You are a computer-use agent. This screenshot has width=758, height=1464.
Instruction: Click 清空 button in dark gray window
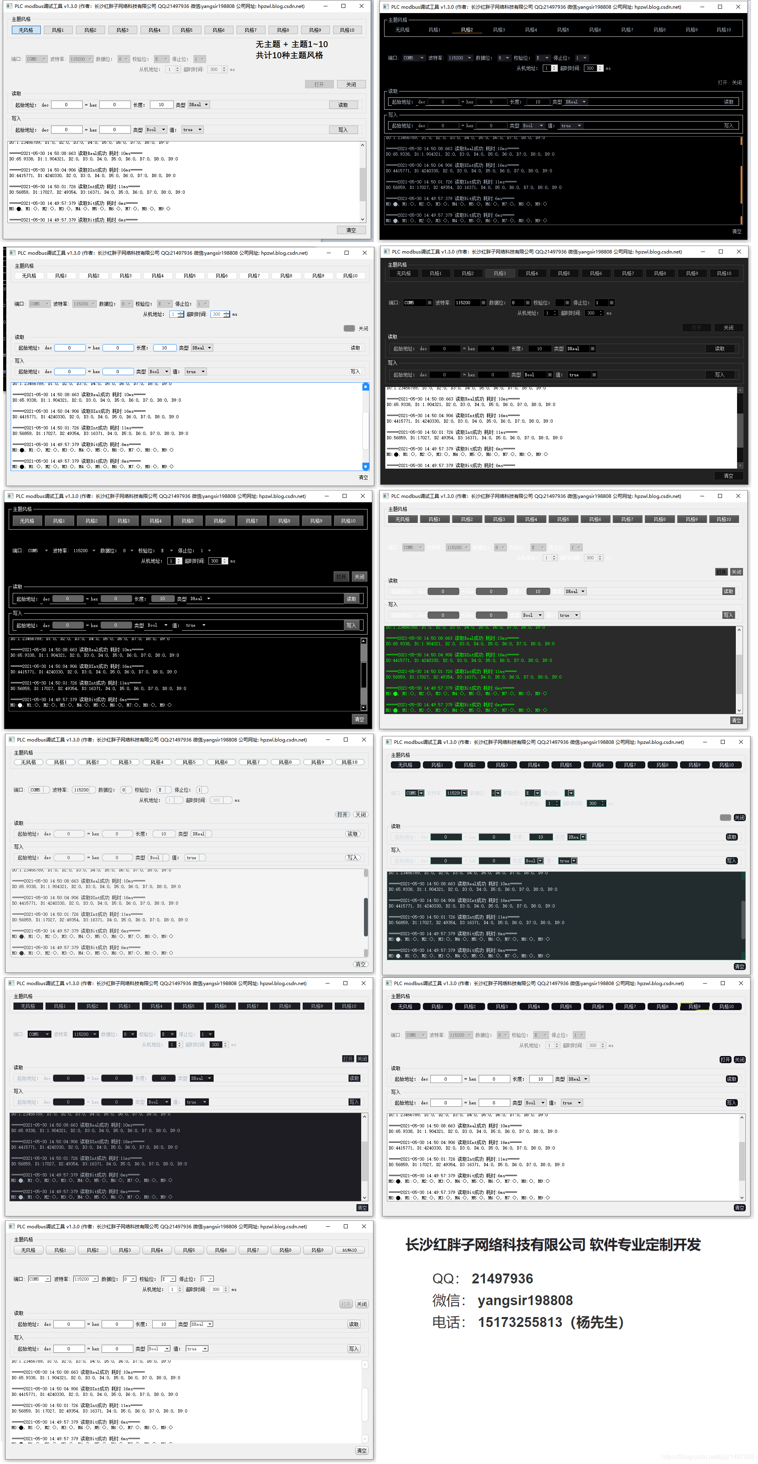click(x=728, y=476)
